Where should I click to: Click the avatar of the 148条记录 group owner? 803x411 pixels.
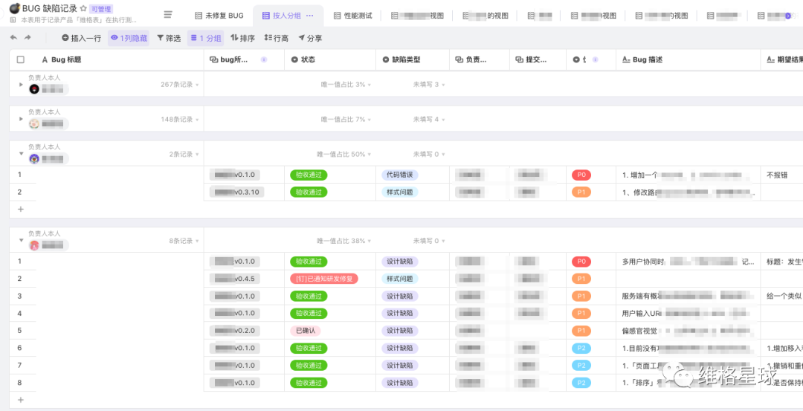34,123
